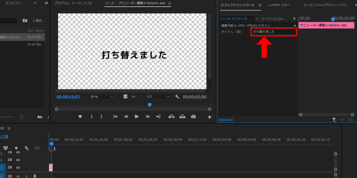Viewport: 357px width, 178px height.
Task: Click the Effect Controls zoom scrollbar
Action: tap(327, 115)
